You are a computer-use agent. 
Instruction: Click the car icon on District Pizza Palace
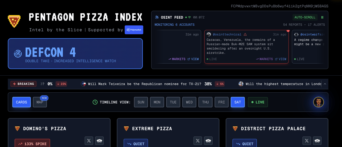(x=317, y=141)
